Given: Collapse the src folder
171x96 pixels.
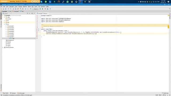Looking at the screenshot, I should [5, 24].
